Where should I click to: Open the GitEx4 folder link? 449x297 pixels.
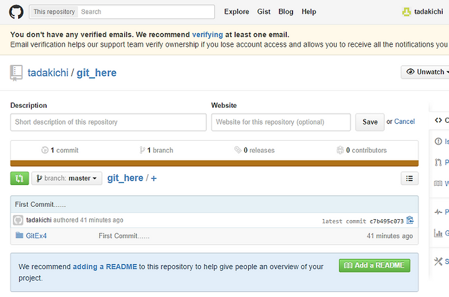tap(36, 235)
